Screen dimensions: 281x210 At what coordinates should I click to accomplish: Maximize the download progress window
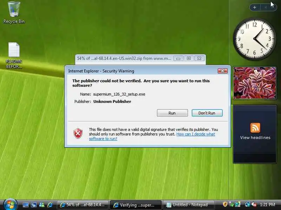(x=189, y=58)
